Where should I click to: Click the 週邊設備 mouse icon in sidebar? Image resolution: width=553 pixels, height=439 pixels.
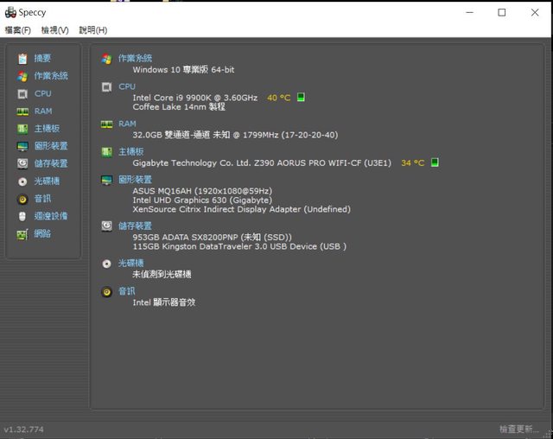click(22, 216)
